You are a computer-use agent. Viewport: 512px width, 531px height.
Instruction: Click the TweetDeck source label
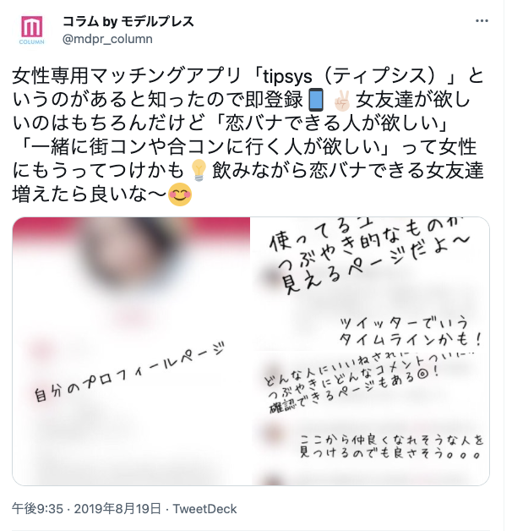point(204,509)
